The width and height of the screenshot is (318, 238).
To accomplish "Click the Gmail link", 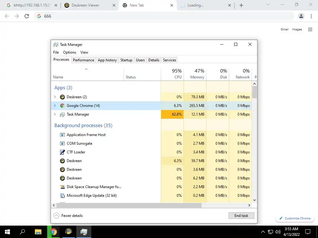I will click(x=284, y=29).
